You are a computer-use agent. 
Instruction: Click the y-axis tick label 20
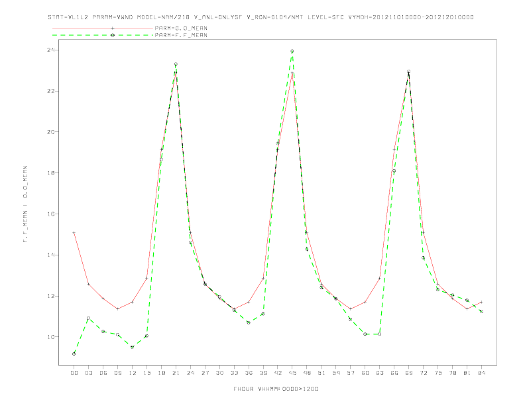click(51, 132)
